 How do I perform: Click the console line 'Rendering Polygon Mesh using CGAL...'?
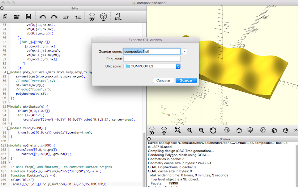coord(179,155)
